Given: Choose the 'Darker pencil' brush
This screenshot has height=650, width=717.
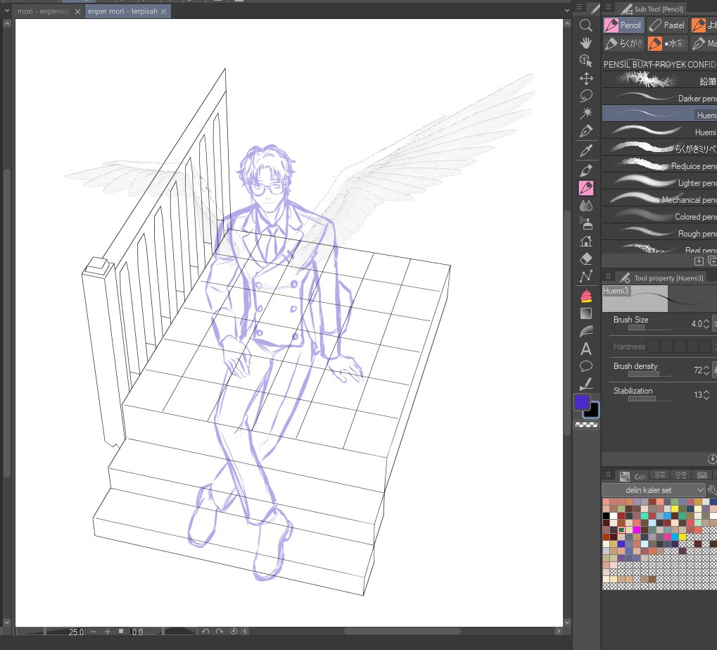Looking at the screenshot, I should click(659, 98).
